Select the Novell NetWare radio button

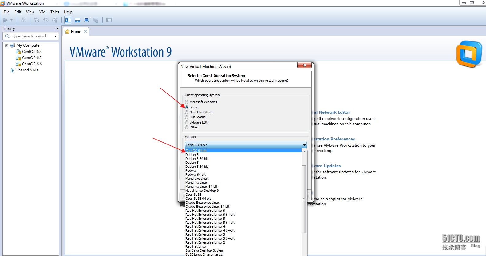click(187, 112)
